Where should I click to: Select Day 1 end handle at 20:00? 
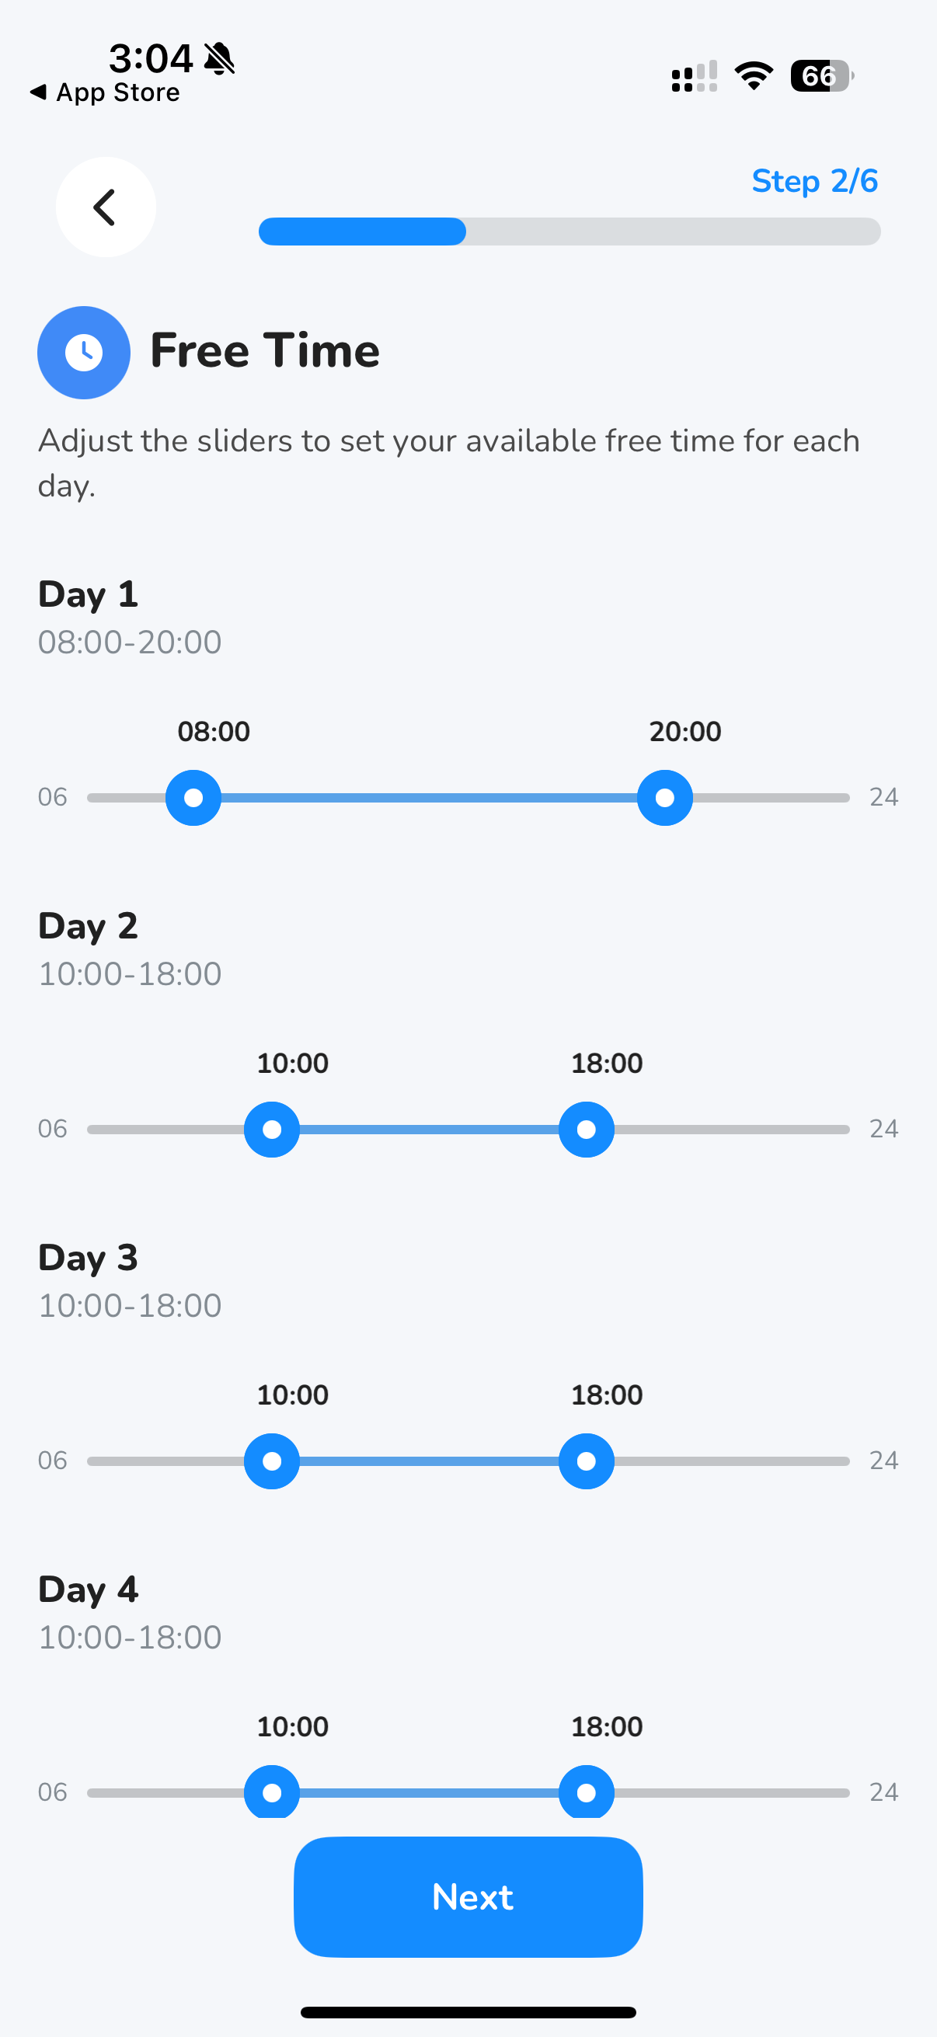click(665, 798)
